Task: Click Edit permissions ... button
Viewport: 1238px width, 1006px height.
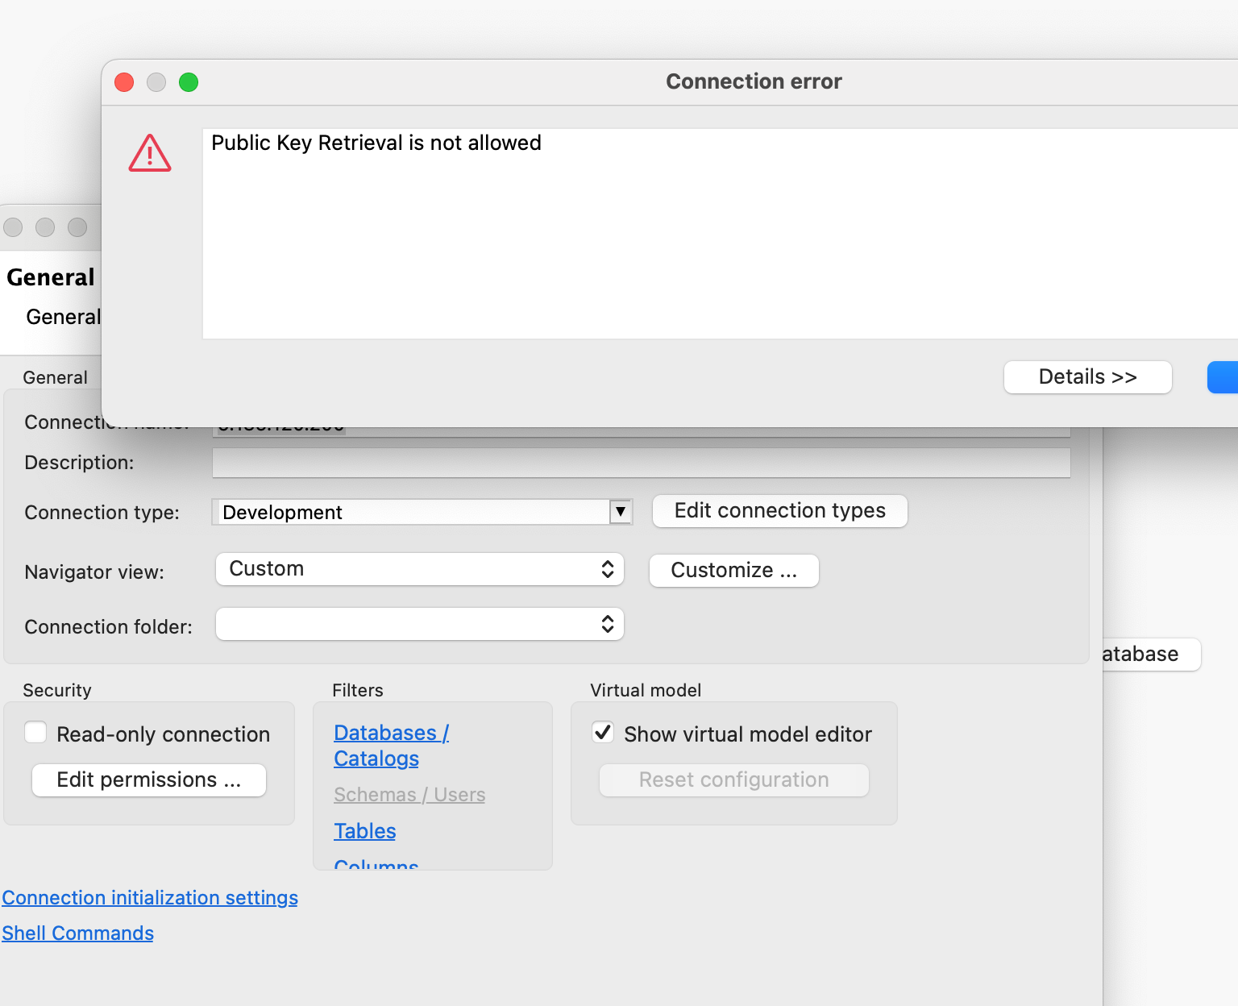Action: [x=149, y=780]
